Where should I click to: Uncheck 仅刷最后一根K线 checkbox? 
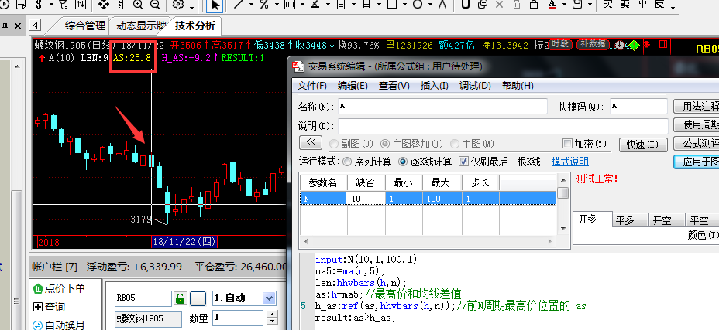point(463,162)
